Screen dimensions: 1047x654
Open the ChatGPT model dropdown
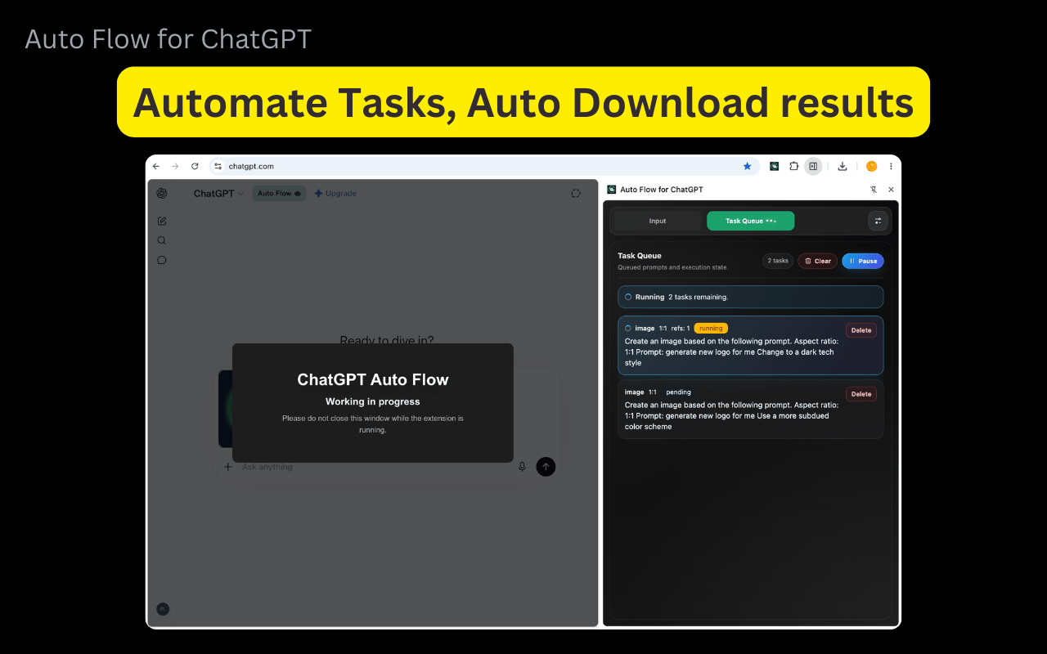(x=218, y=194)
